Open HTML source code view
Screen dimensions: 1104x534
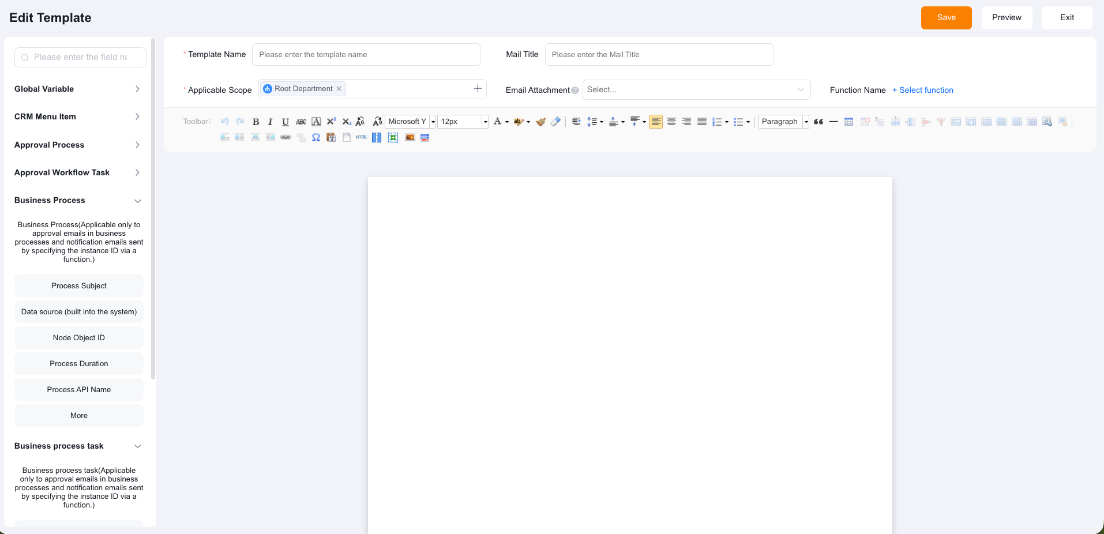click(361, 137)
